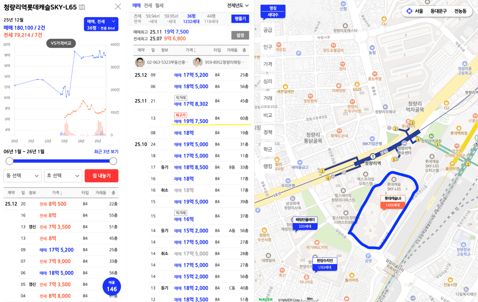Click the 청량리우체국 post office icon
The width and height of the screenshot is (478, 302).
(x=385, y=107)
